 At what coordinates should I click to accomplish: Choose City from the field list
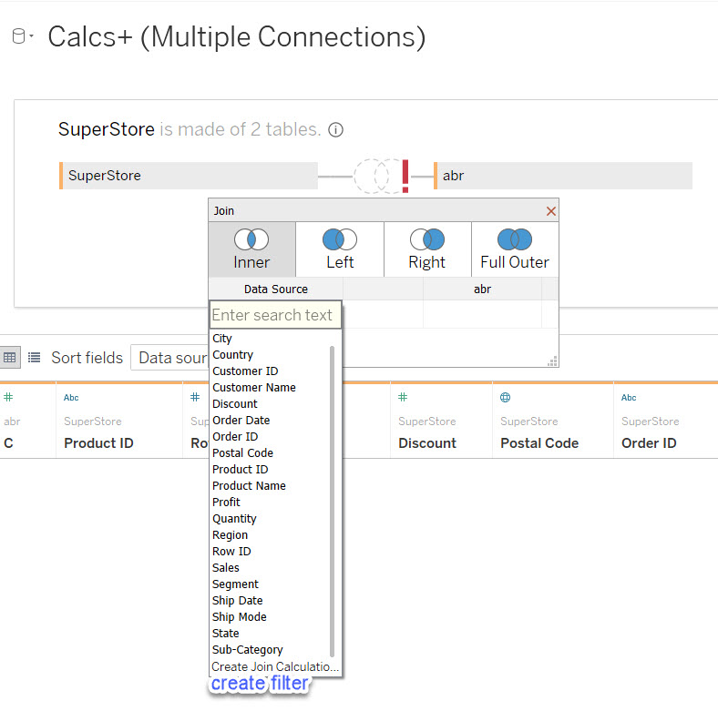click(222, 339)
